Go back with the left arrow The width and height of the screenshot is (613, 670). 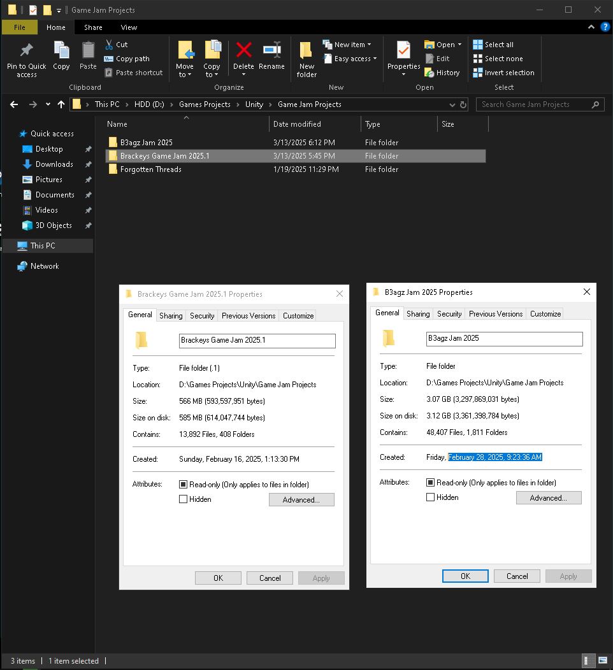point(14,104)
